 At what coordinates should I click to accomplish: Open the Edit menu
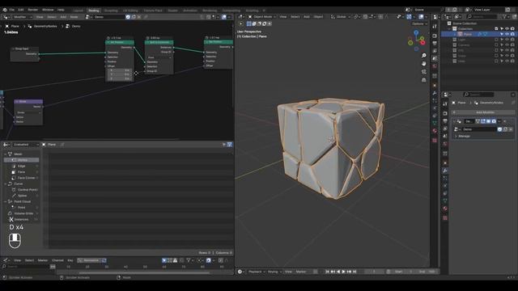click(x=21, y=10)
